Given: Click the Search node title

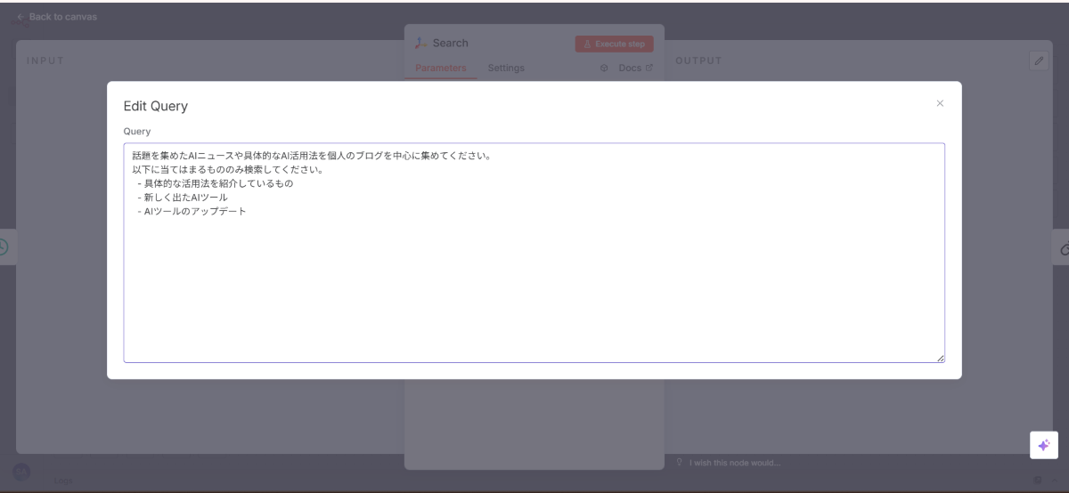Looking at the screenshot, I should (450, 43).
